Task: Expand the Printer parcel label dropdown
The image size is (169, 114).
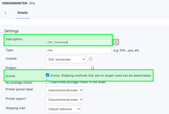Action: click(x=65, y=90)
